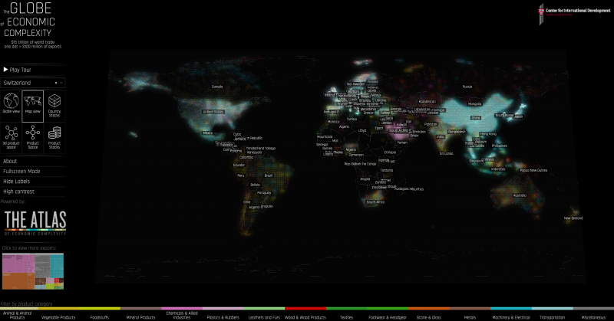Click the Mexico country label

coord(207,133)
